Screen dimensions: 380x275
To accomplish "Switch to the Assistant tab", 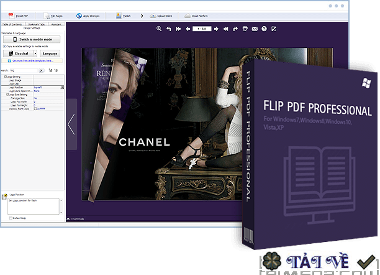I will (x=57, y=24).
